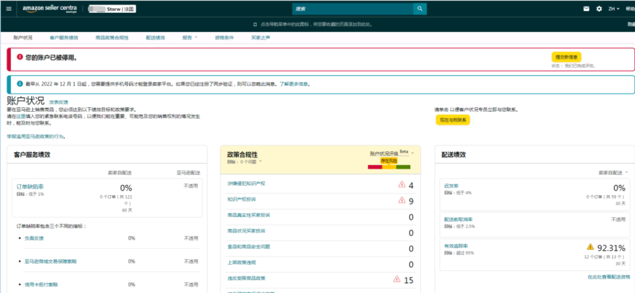Open the 商品真实性买家投诉 link
Viewport: 635px width, 293px height.
[x=249, y=215]
